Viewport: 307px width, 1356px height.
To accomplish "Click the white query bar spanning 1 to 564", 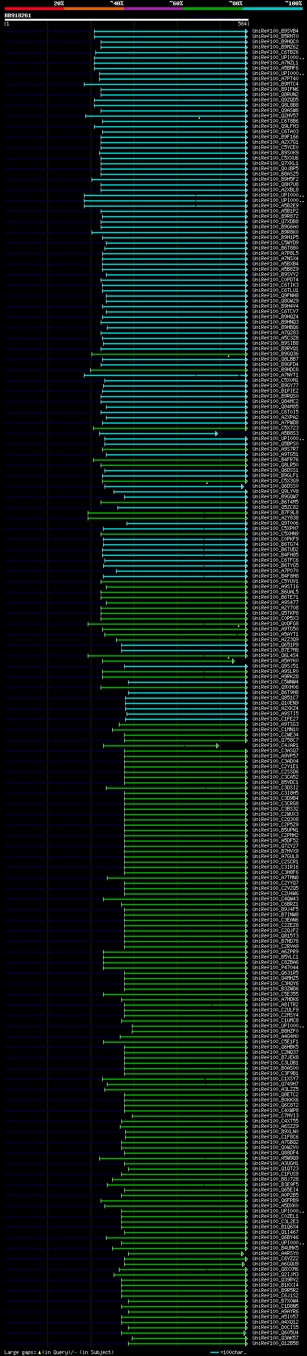I will click(x=127, y=19).
